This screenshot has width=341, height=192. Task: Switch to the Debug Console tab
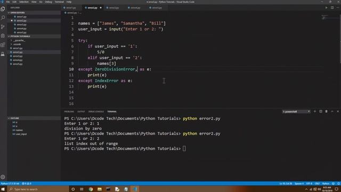point(96,111)
